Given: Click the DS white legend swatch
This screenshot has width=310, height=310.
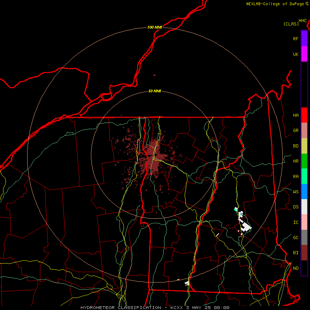Looking at the screenshot, I should (304, 207).
